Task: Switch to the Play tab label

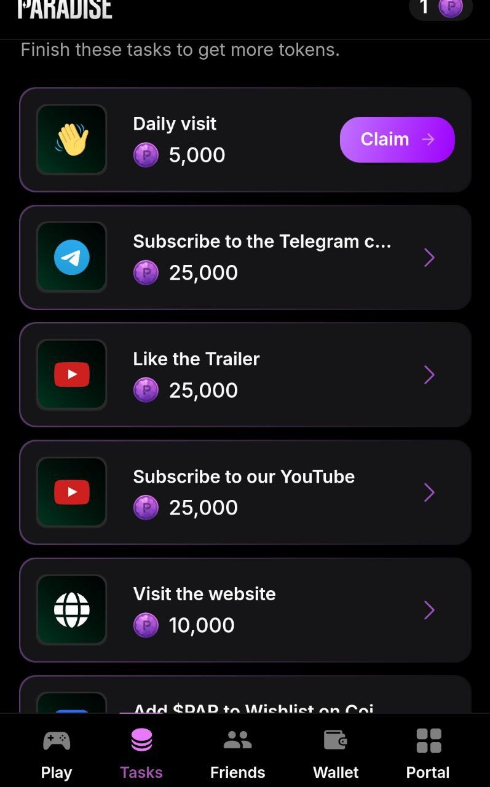Action: (x=57, y=772)
